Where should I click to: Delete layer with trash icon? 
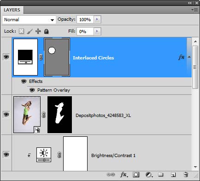point(186,175)
